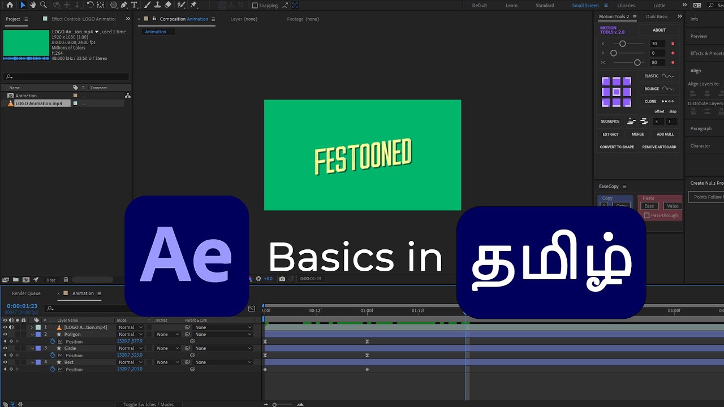Select the Rotation tool
This screenshot has height=407, width=724.
pyautogui.click(x=90, y=5)
